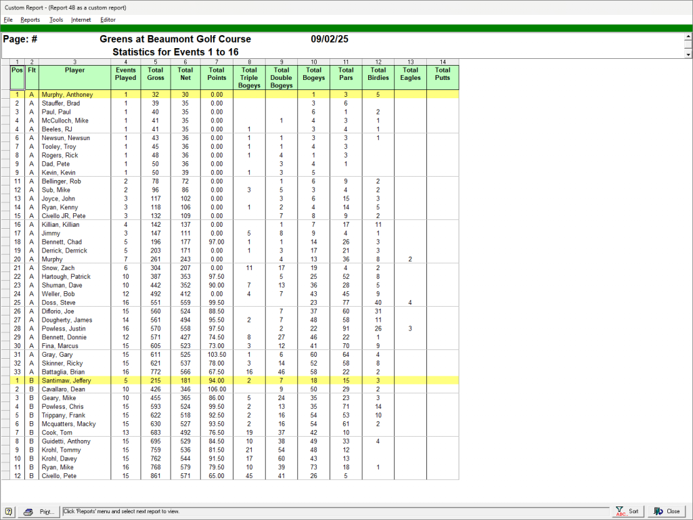Viewport: 693px width, 520px height.
Task: Open the File menu
Action: click(x=8, y=20)
